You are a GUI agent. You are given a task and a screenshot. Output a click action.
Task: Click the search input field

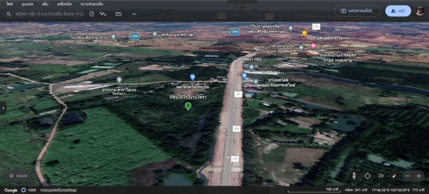(49, 14)
